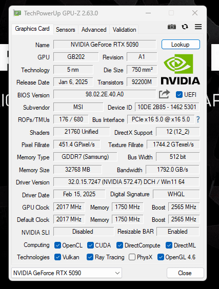219x289 pixels.
Task: Click the DirectX Support field 12 (12_2)
Action: pyautogui.click(x=177, y=132)
